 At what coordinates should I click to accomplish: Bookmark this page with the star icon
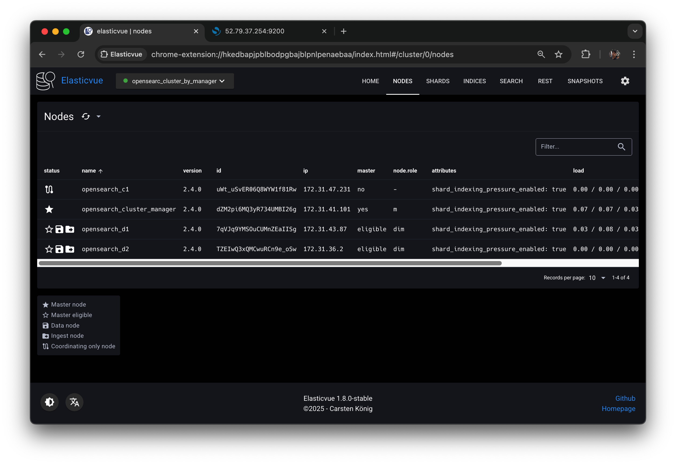(x=558, y=54)
